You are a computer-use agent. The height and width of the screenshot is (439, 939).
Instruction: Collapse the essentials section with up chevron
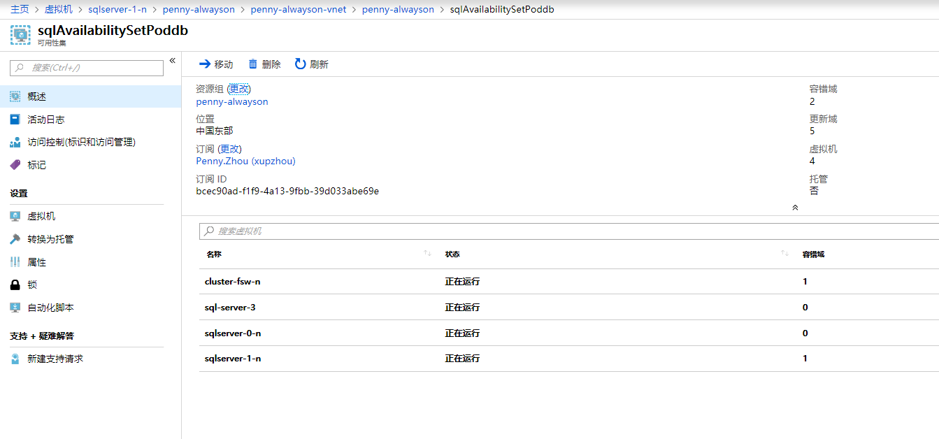coord(795,208)
